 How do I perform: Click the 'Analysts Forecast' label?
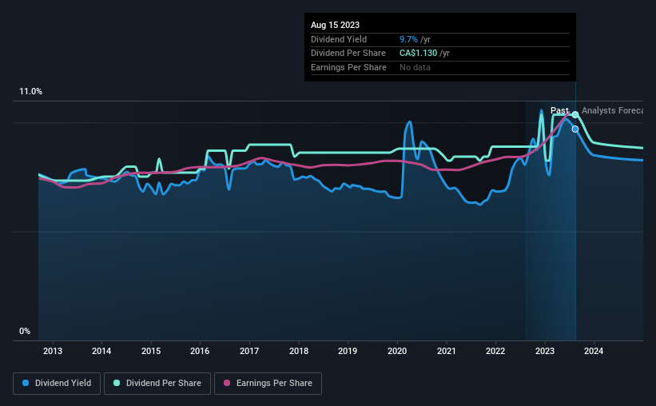pos(612,110)
